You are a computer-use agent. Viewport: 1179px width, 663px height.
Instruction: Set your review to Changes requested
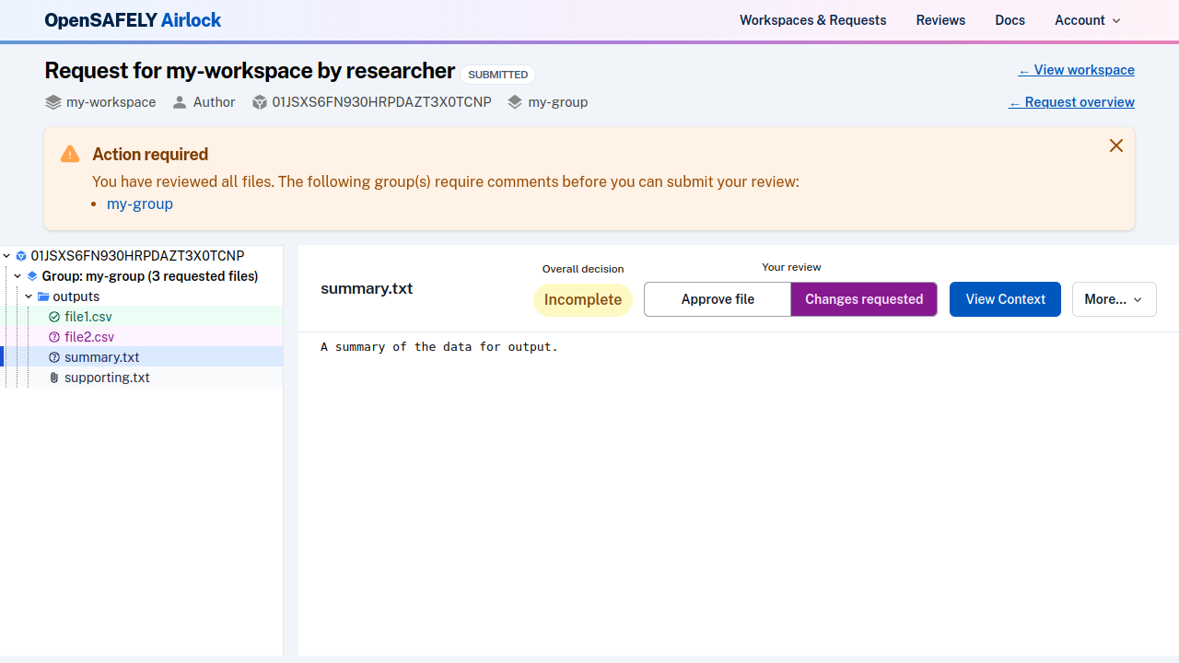coord(863,299)
